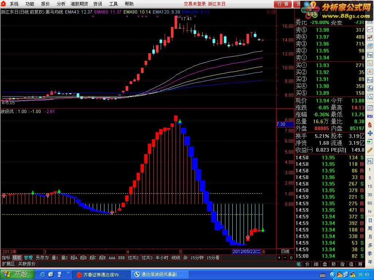Click the blue four-way move arrows icon
The height and width of the screenshot is (280, 374).
pos(370,133)
